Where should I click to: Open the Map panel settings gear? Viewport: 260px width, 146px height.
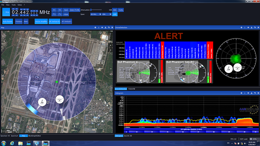point(95,27)
